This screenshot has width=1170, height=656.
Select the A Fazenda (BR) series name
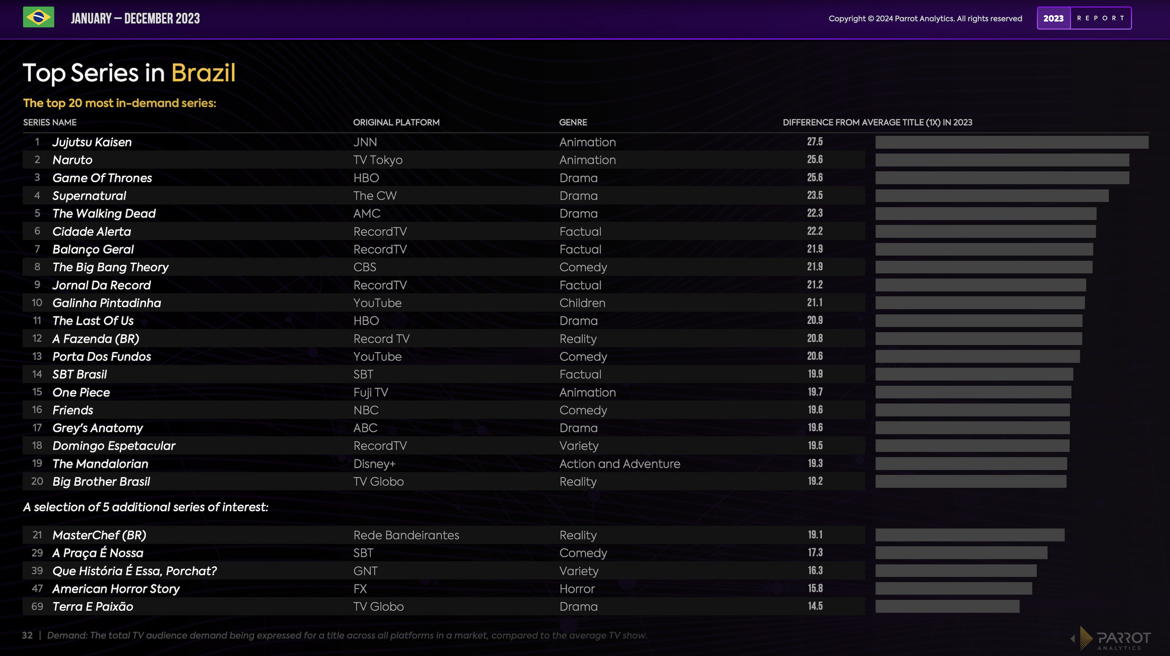[x=96, y=339]
